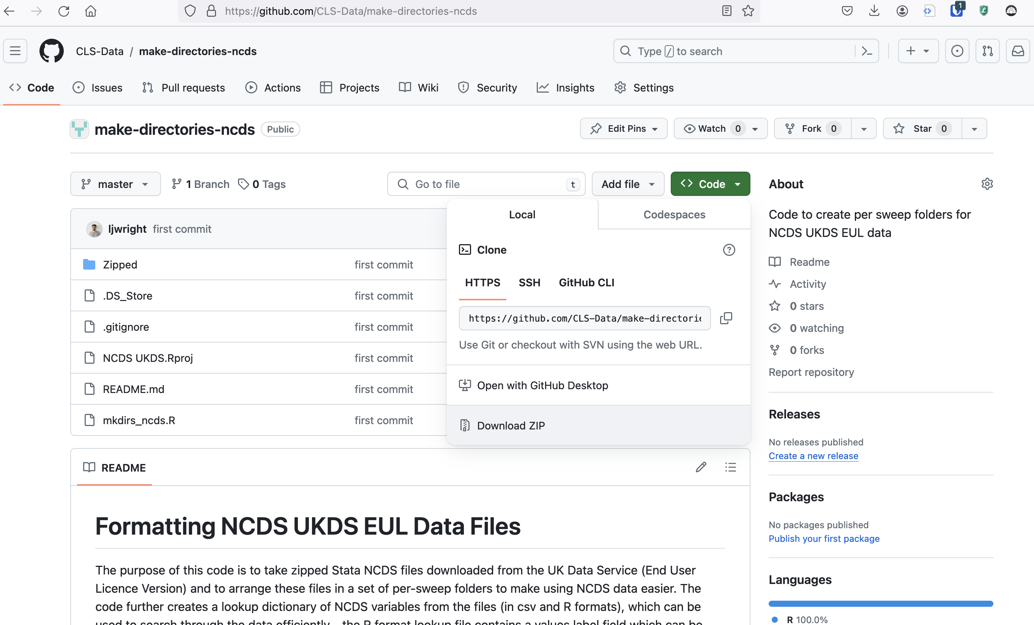Screen dimensions: 1034x625
Task: Expand the Watch dropdown arrow
Action: tap(755, 129)
